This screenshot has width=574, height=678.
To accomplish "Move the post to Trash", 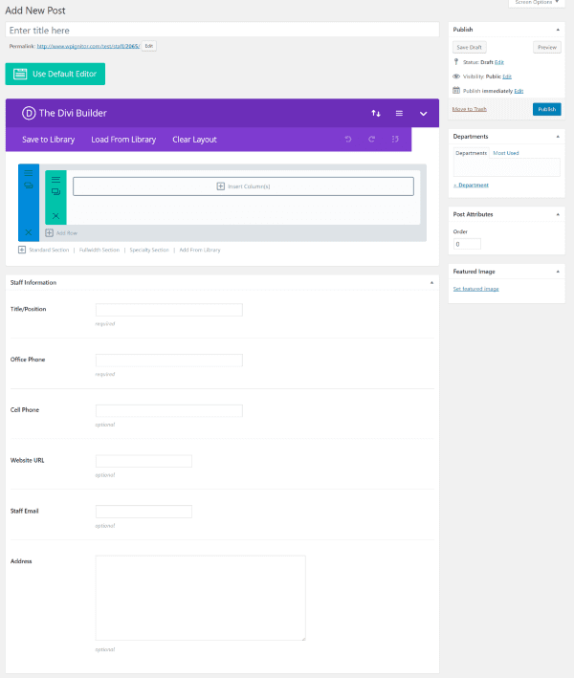I will pyautogui.click(x=470, y=109).
